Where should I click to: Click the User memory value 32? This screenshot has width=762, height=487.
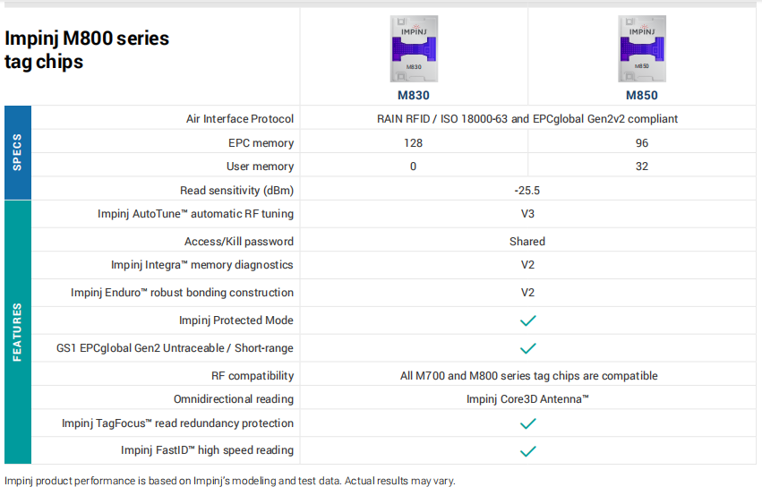[641, 167]
